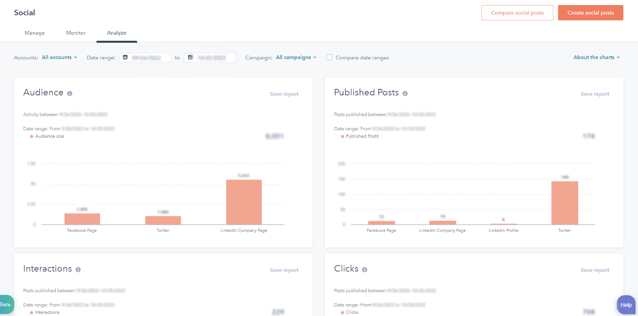Click Facebook Page bar in Audience chart
The height and width of the screenshot is (316, 638).
[82, 219]
